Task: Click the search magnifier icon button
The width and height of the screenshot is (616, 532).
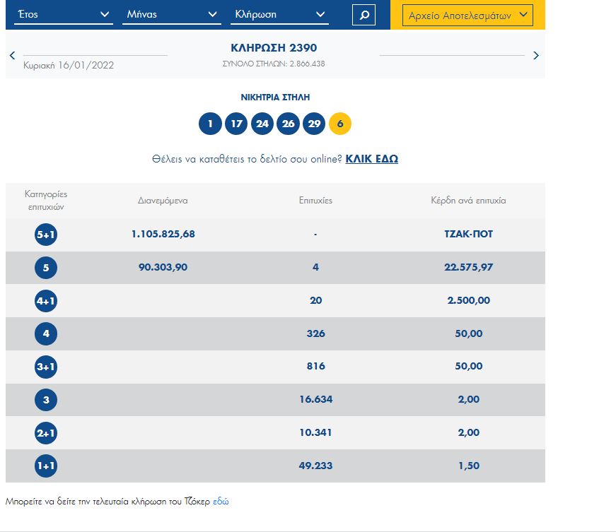Action: (x=364, y=15)
